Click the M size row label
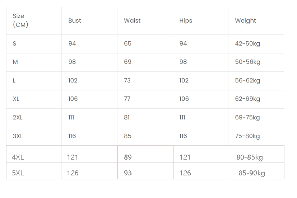This screenshot has width=297, height=198. coord(15,62)
